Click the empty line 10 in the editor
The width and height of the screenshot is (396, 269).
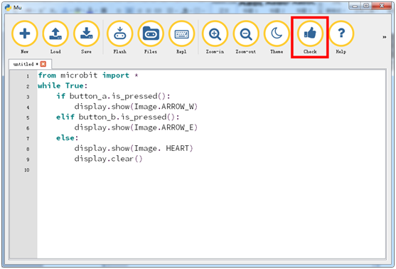click(211, 169)
